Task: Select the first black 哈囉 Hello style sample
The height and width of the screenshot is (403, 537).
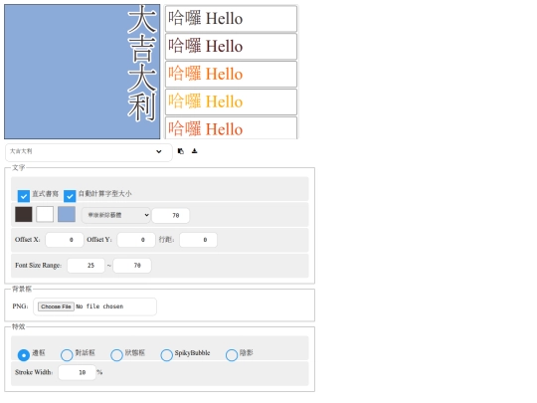Action: 231,19
